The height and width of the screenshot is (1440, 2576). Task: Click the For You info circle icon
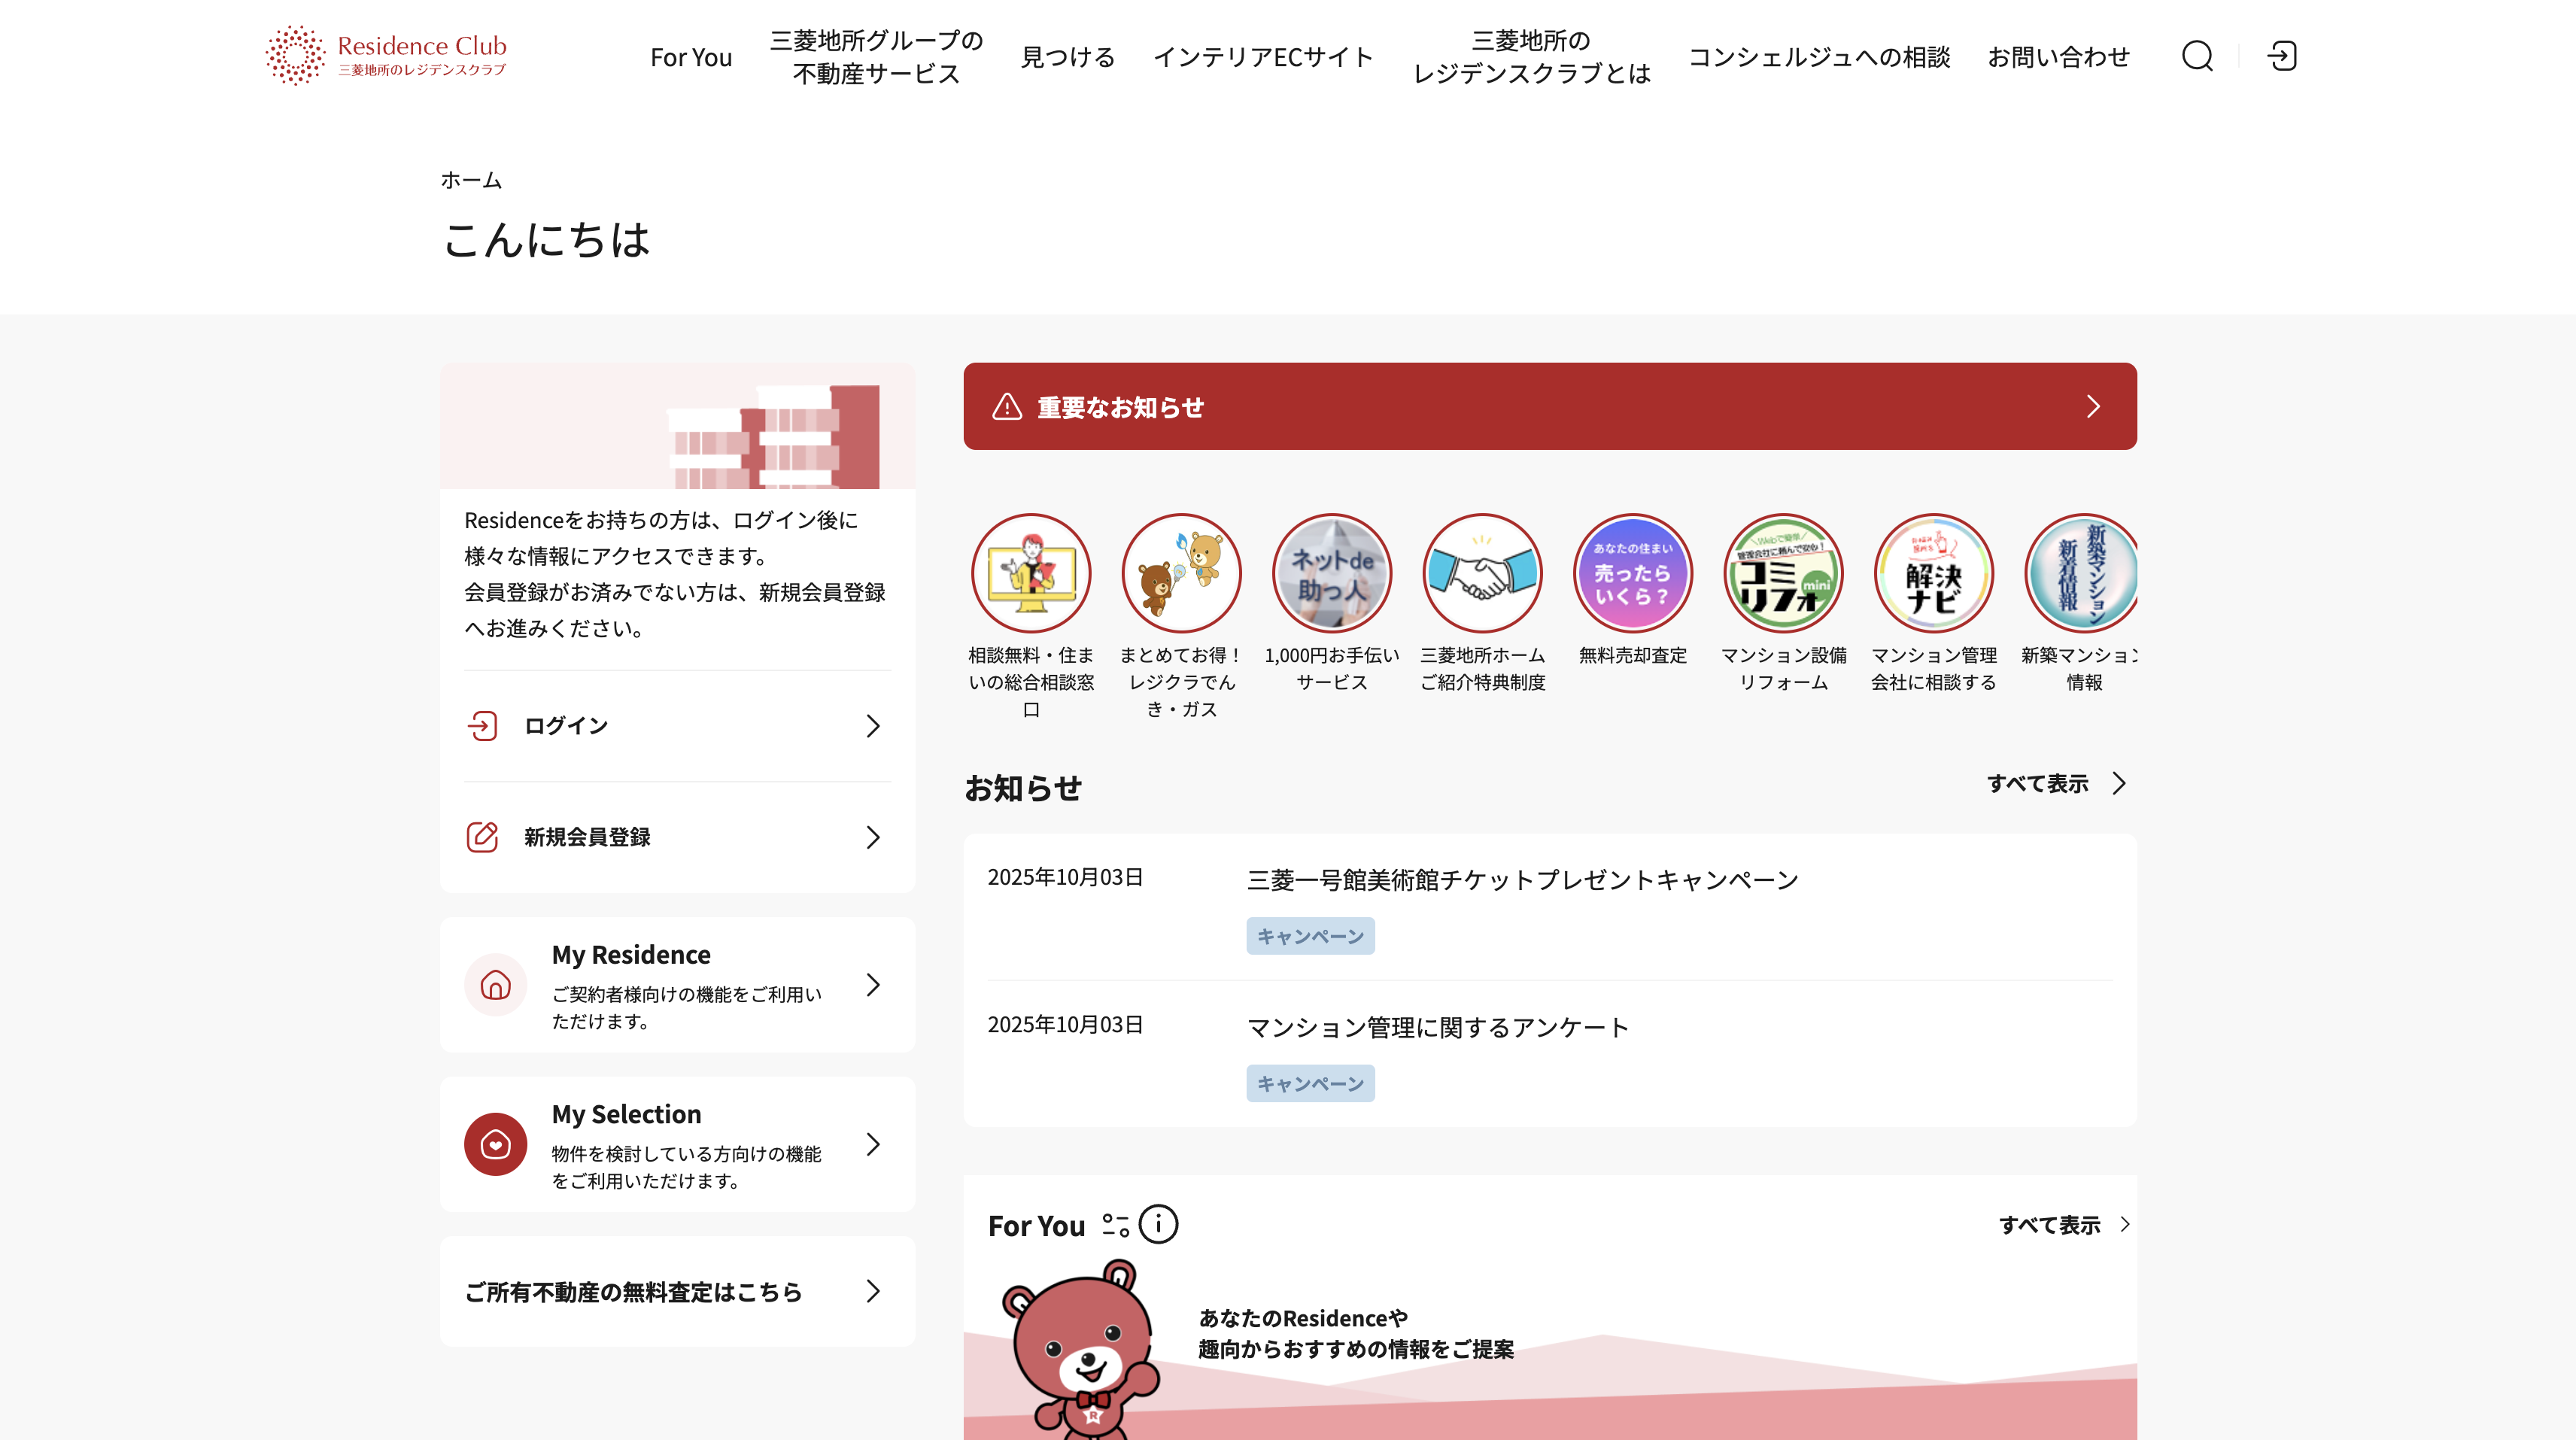click(1158, 1224)
